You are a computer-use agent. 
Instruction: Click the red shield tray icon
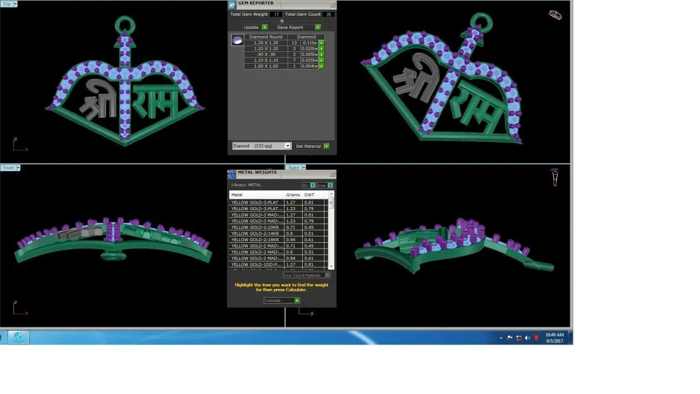pos(536,337)
